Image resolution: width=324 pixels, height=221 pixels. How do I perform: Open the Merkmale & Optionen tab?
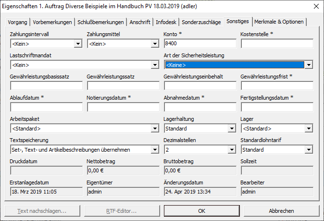tap(279, 22)
